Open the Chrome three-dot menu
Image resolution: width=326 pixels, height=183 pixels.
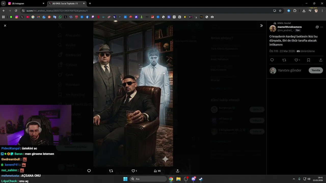(322, 11)
